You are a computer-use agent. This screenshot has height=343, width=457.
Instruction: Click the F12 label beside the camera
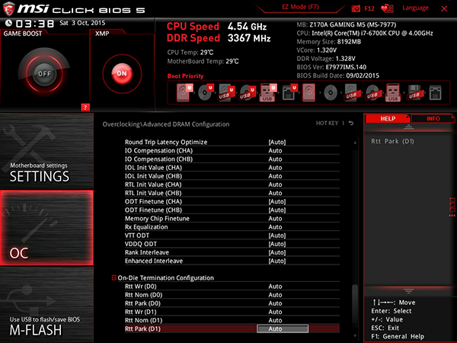[x=369, y=8]
